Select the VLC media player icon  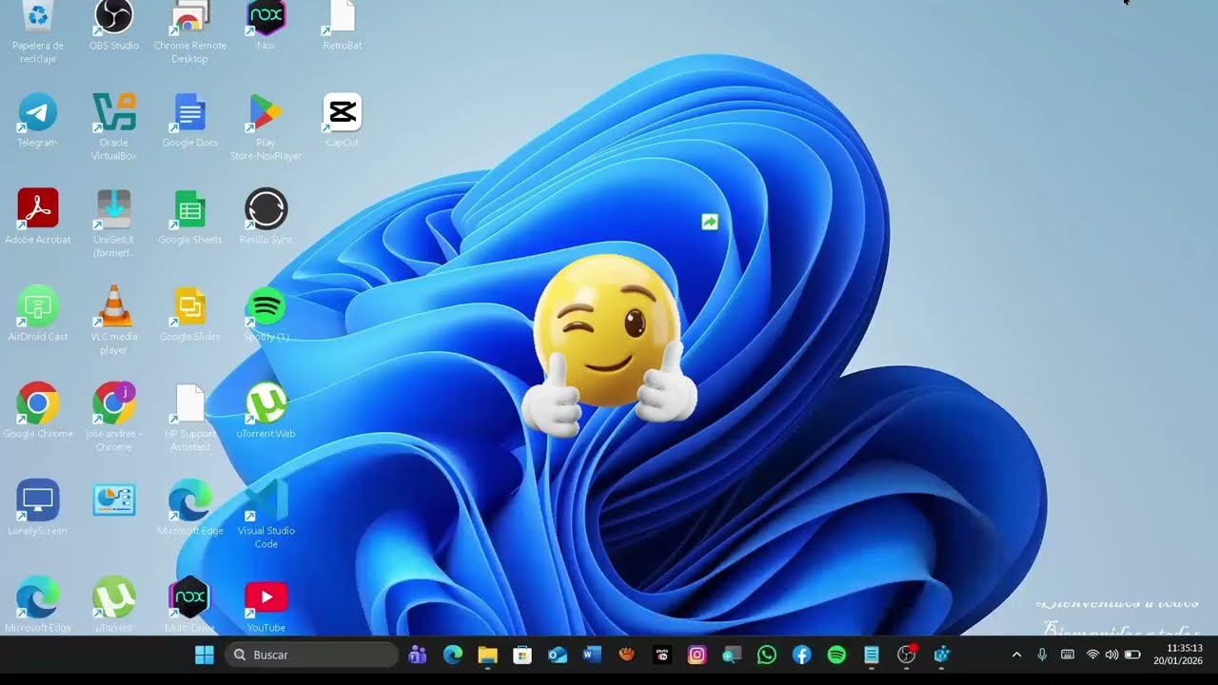coord(114,306)
